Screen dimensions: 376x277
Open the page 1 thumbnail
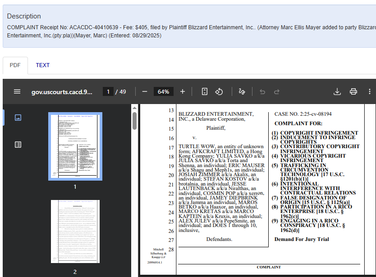75,146
